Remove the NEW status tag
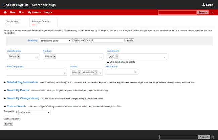The width and height of the screenshot is (218, 140). point(80,73)
